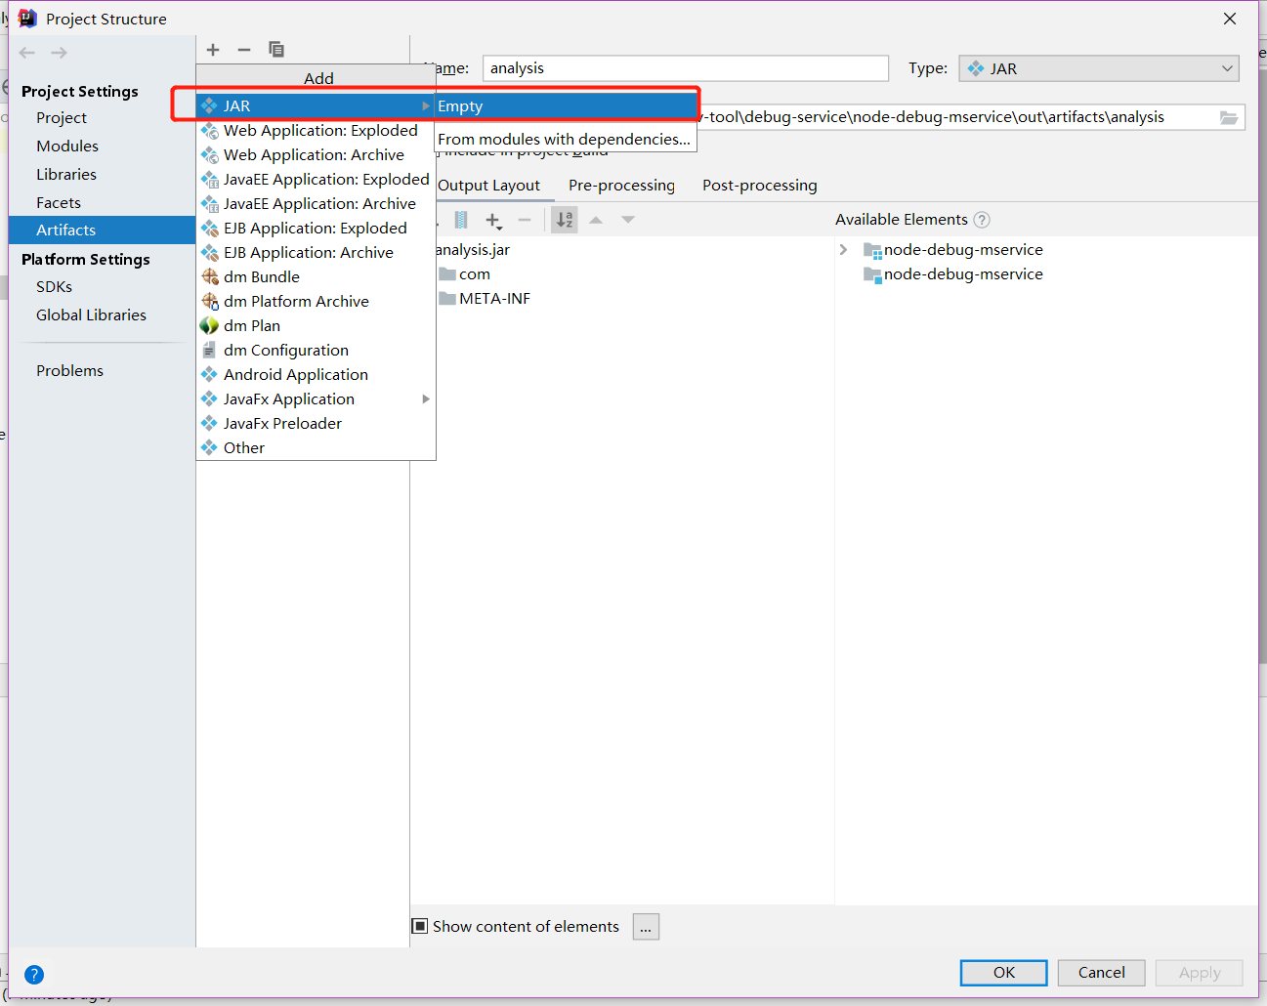Click the Available Elements help icon

tap(982, 220)
